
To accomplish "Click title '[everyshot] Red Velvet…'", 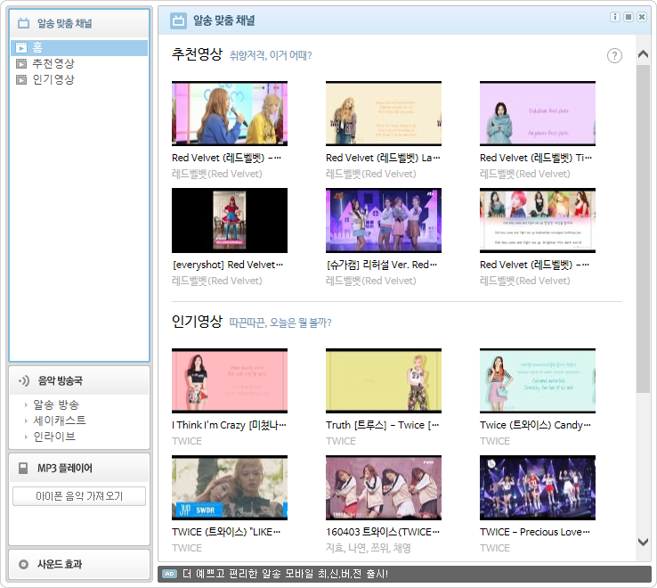I will (x=228, y=265).
